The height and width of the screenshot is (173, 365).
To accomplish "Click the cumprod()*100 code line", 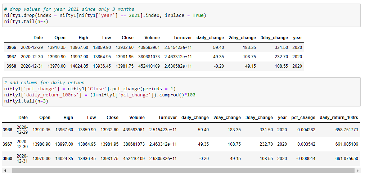I will tap(100, 95).
